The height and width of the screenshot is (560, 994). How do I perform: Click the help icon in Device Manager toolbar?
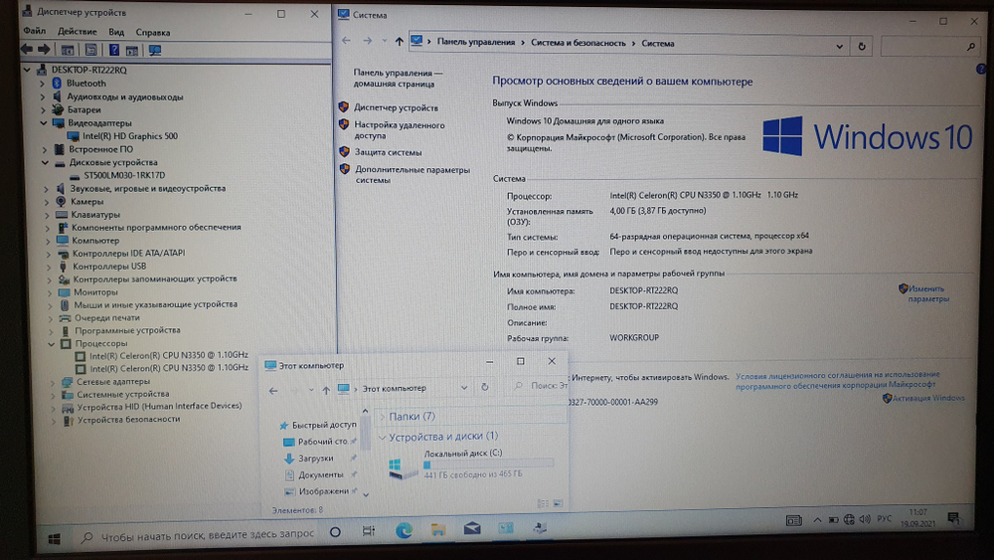[x=113, y=50]
